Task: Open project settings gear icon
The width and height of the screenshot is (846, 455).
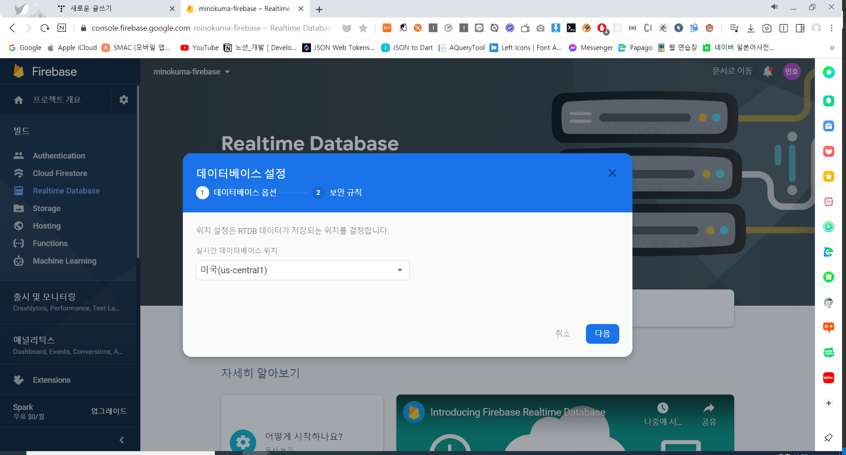Action: (x=124, y=99)
